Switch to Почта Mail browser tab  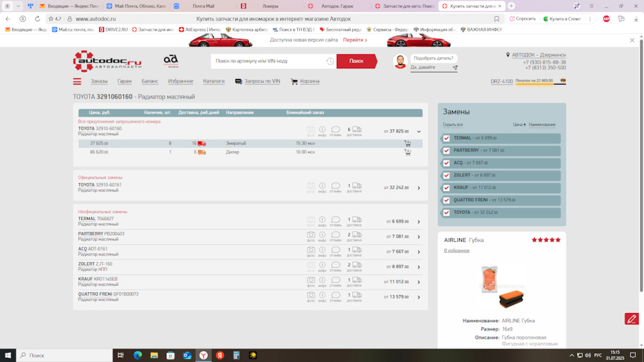(x=203, y=6)
